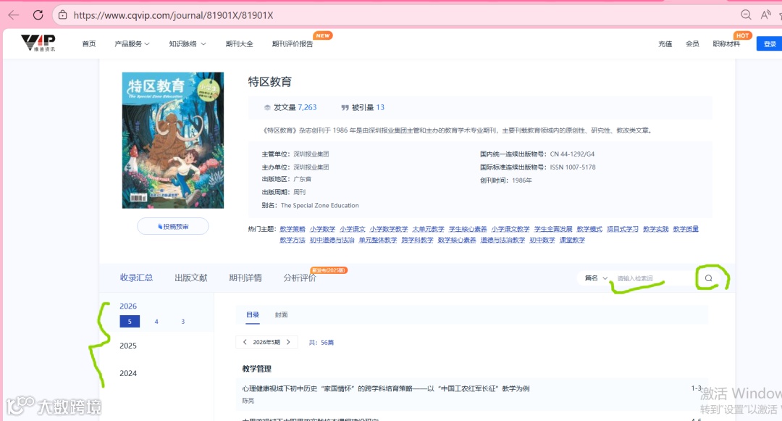Viewport: 782px width, 421px height.
Task: Open hot topic 小学语文教学
Action: (510, 229)
